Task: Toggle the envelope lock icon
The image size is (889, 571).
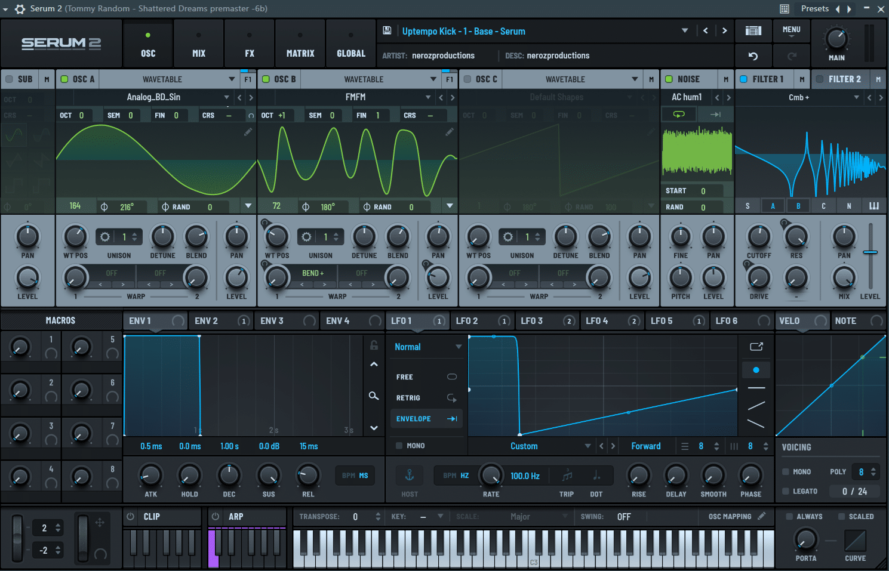Action: [x=374, y=345]
